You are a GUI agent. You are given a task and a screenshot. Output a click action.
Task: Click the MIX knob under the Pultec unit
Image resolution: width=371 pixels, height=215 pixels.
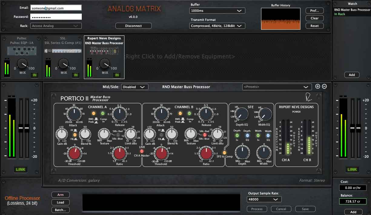tap(22, 64)
